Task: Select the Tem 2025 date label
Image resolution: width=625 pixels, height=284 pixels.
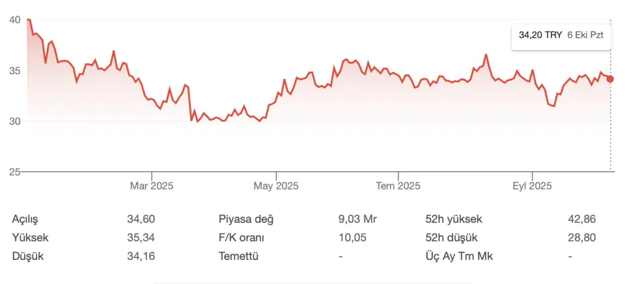Action: (399, 186)
